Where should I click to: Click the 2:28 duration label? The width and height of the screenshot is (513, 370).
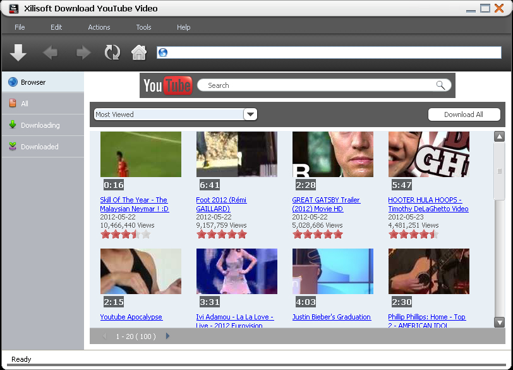[306, 185]
